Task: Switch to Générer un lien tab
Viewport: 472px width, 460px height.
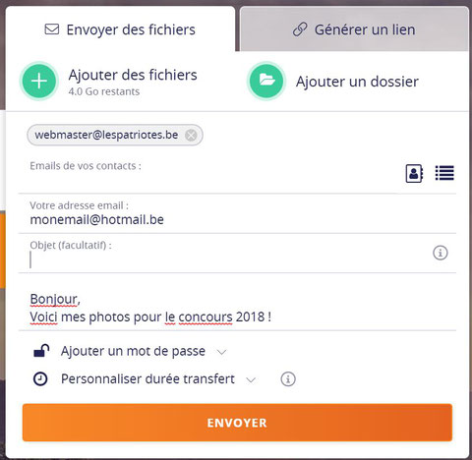Action: [x=354, y=29]
